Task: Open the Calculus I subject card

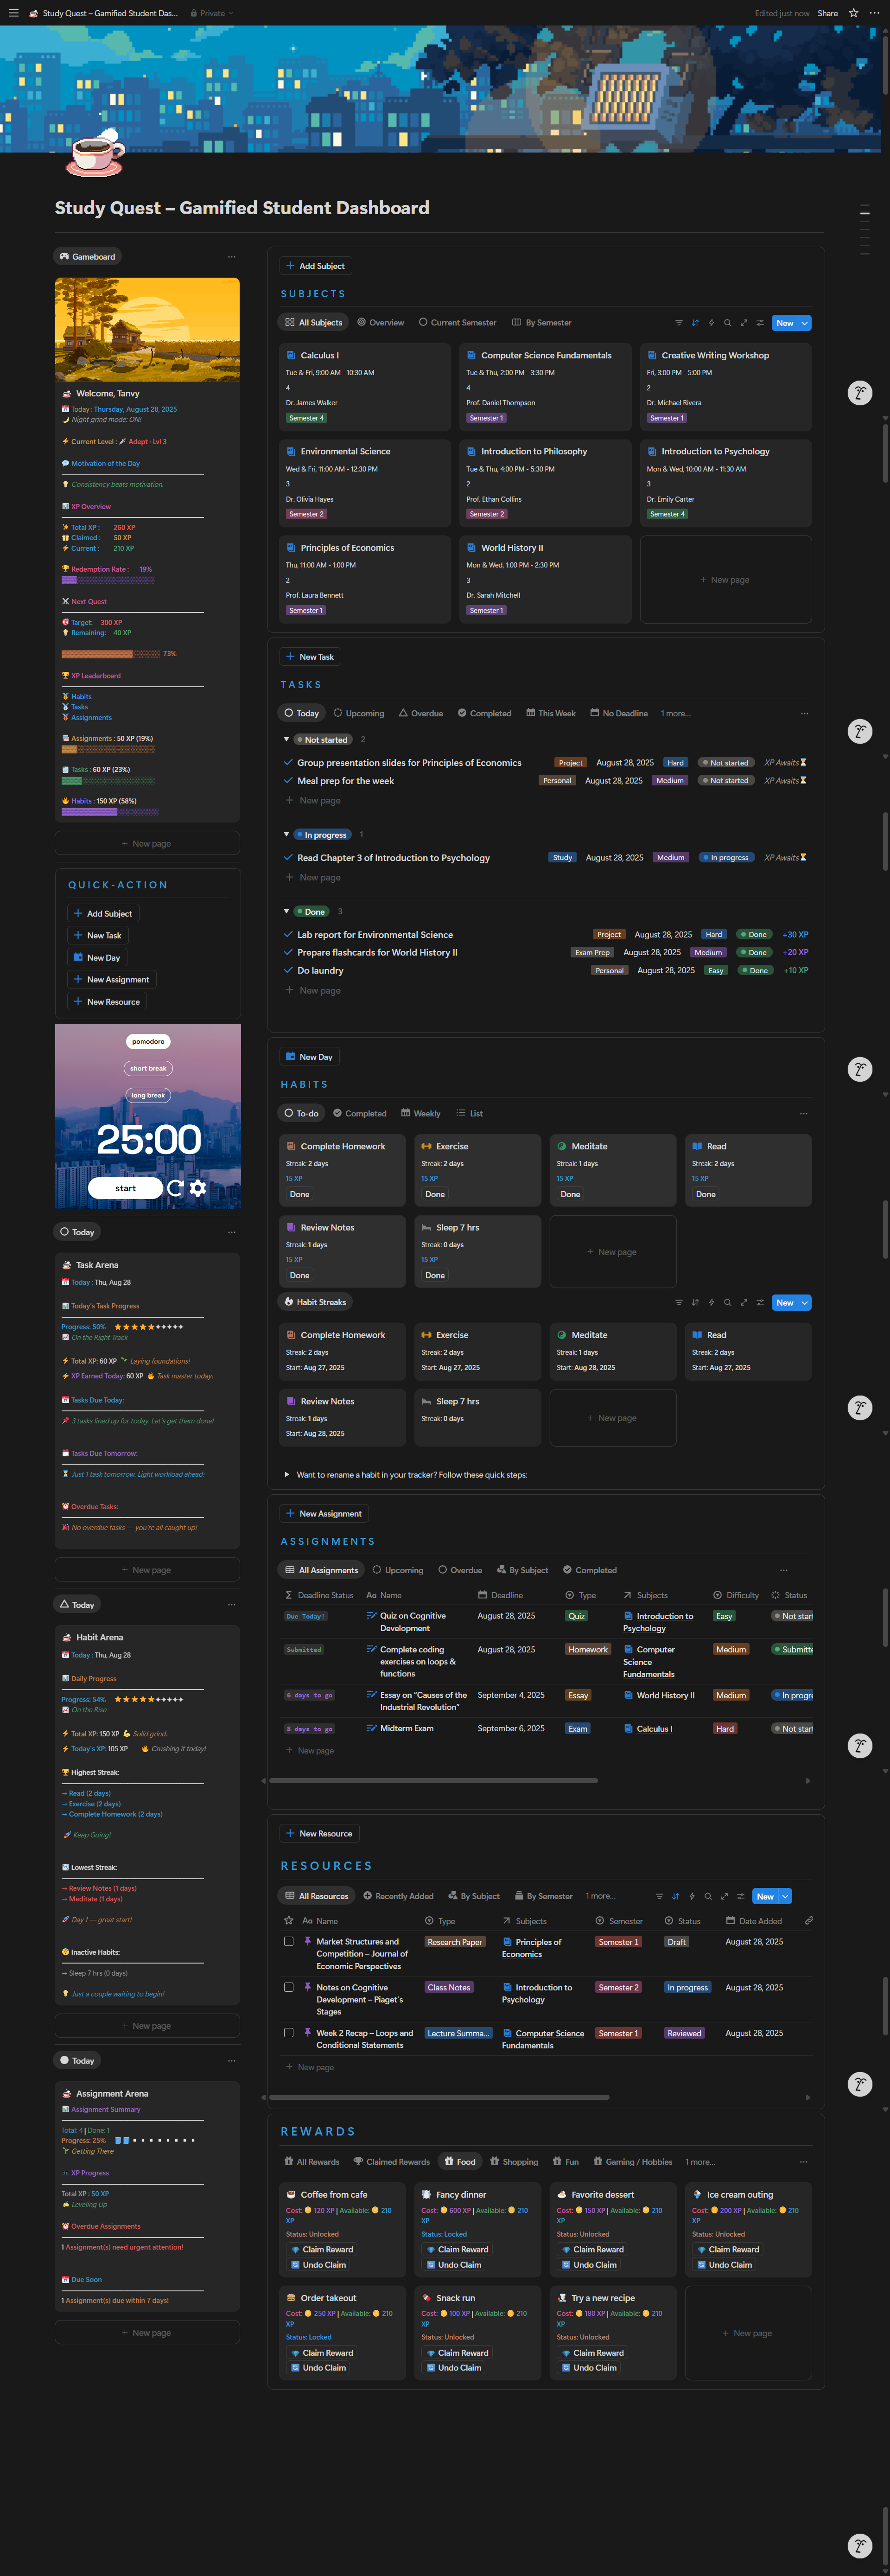Action: click(319, 356)
